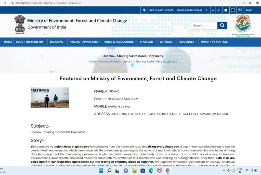Image resolution: width=261 pixels, height=175 pixels.
Task: Bookmark this page with the star icon
Action: click(250, 3)
